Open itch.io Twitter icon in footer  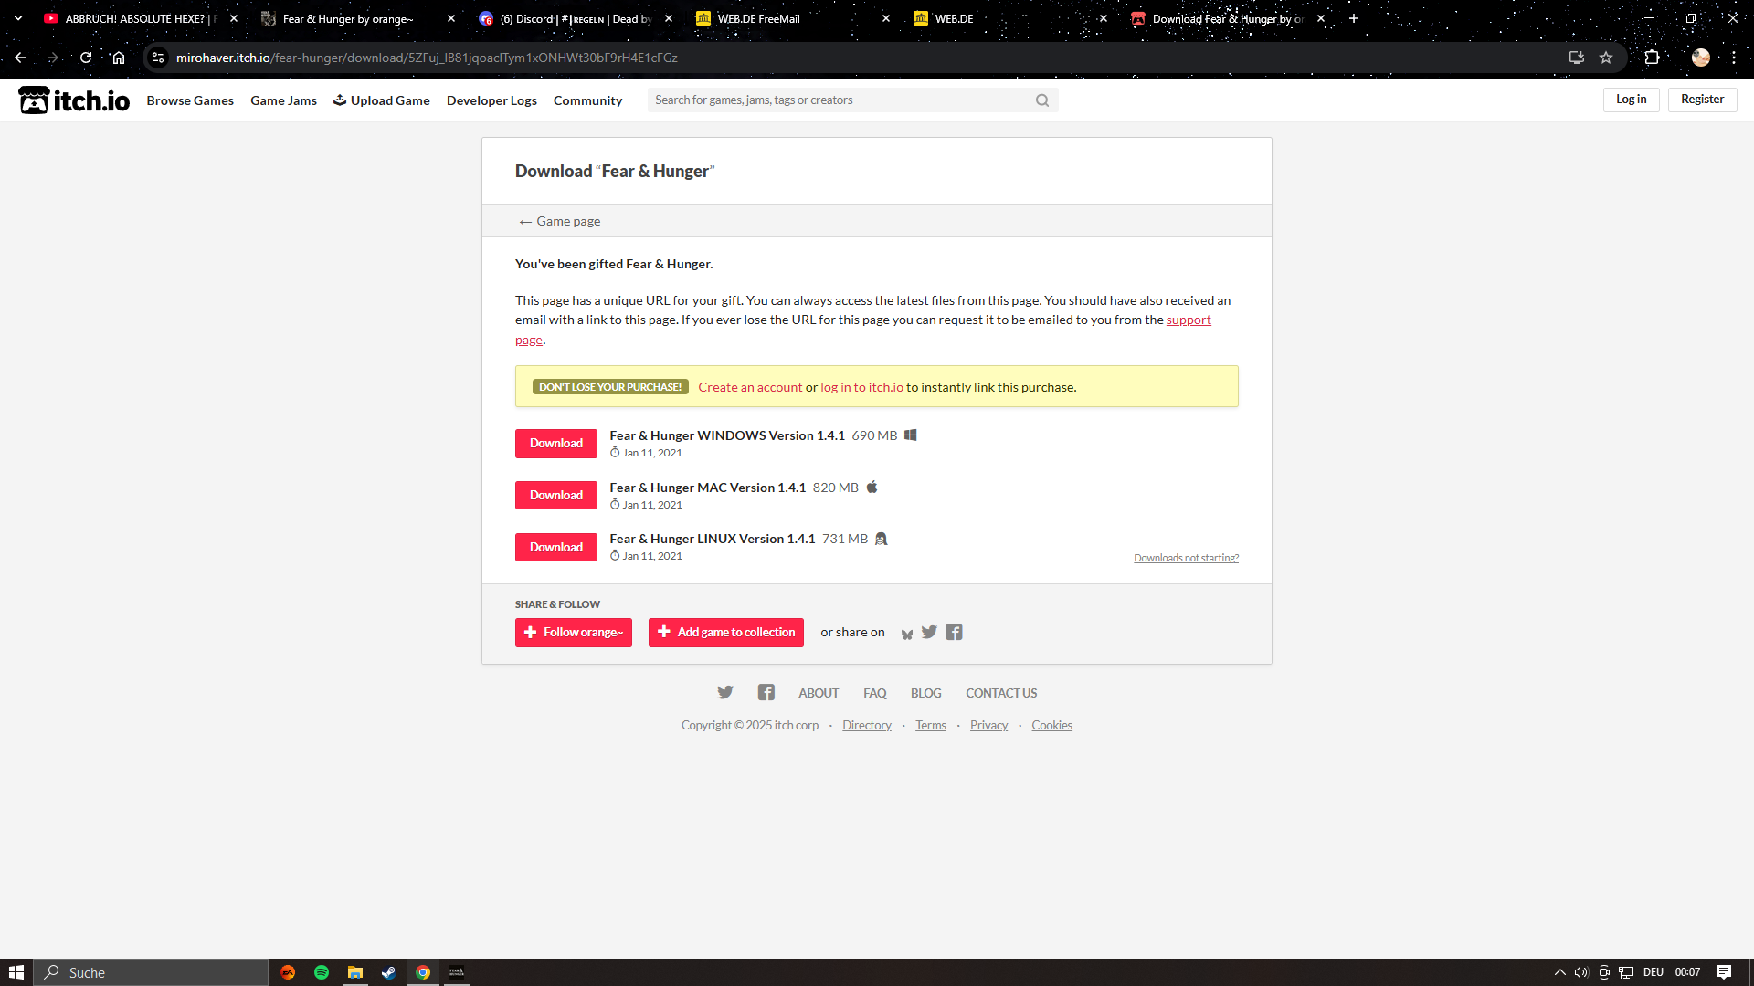(x=725, y=692)
